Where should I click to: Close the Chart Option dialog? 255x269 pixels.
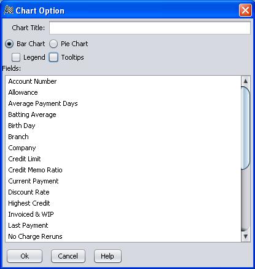pos(245,10)
